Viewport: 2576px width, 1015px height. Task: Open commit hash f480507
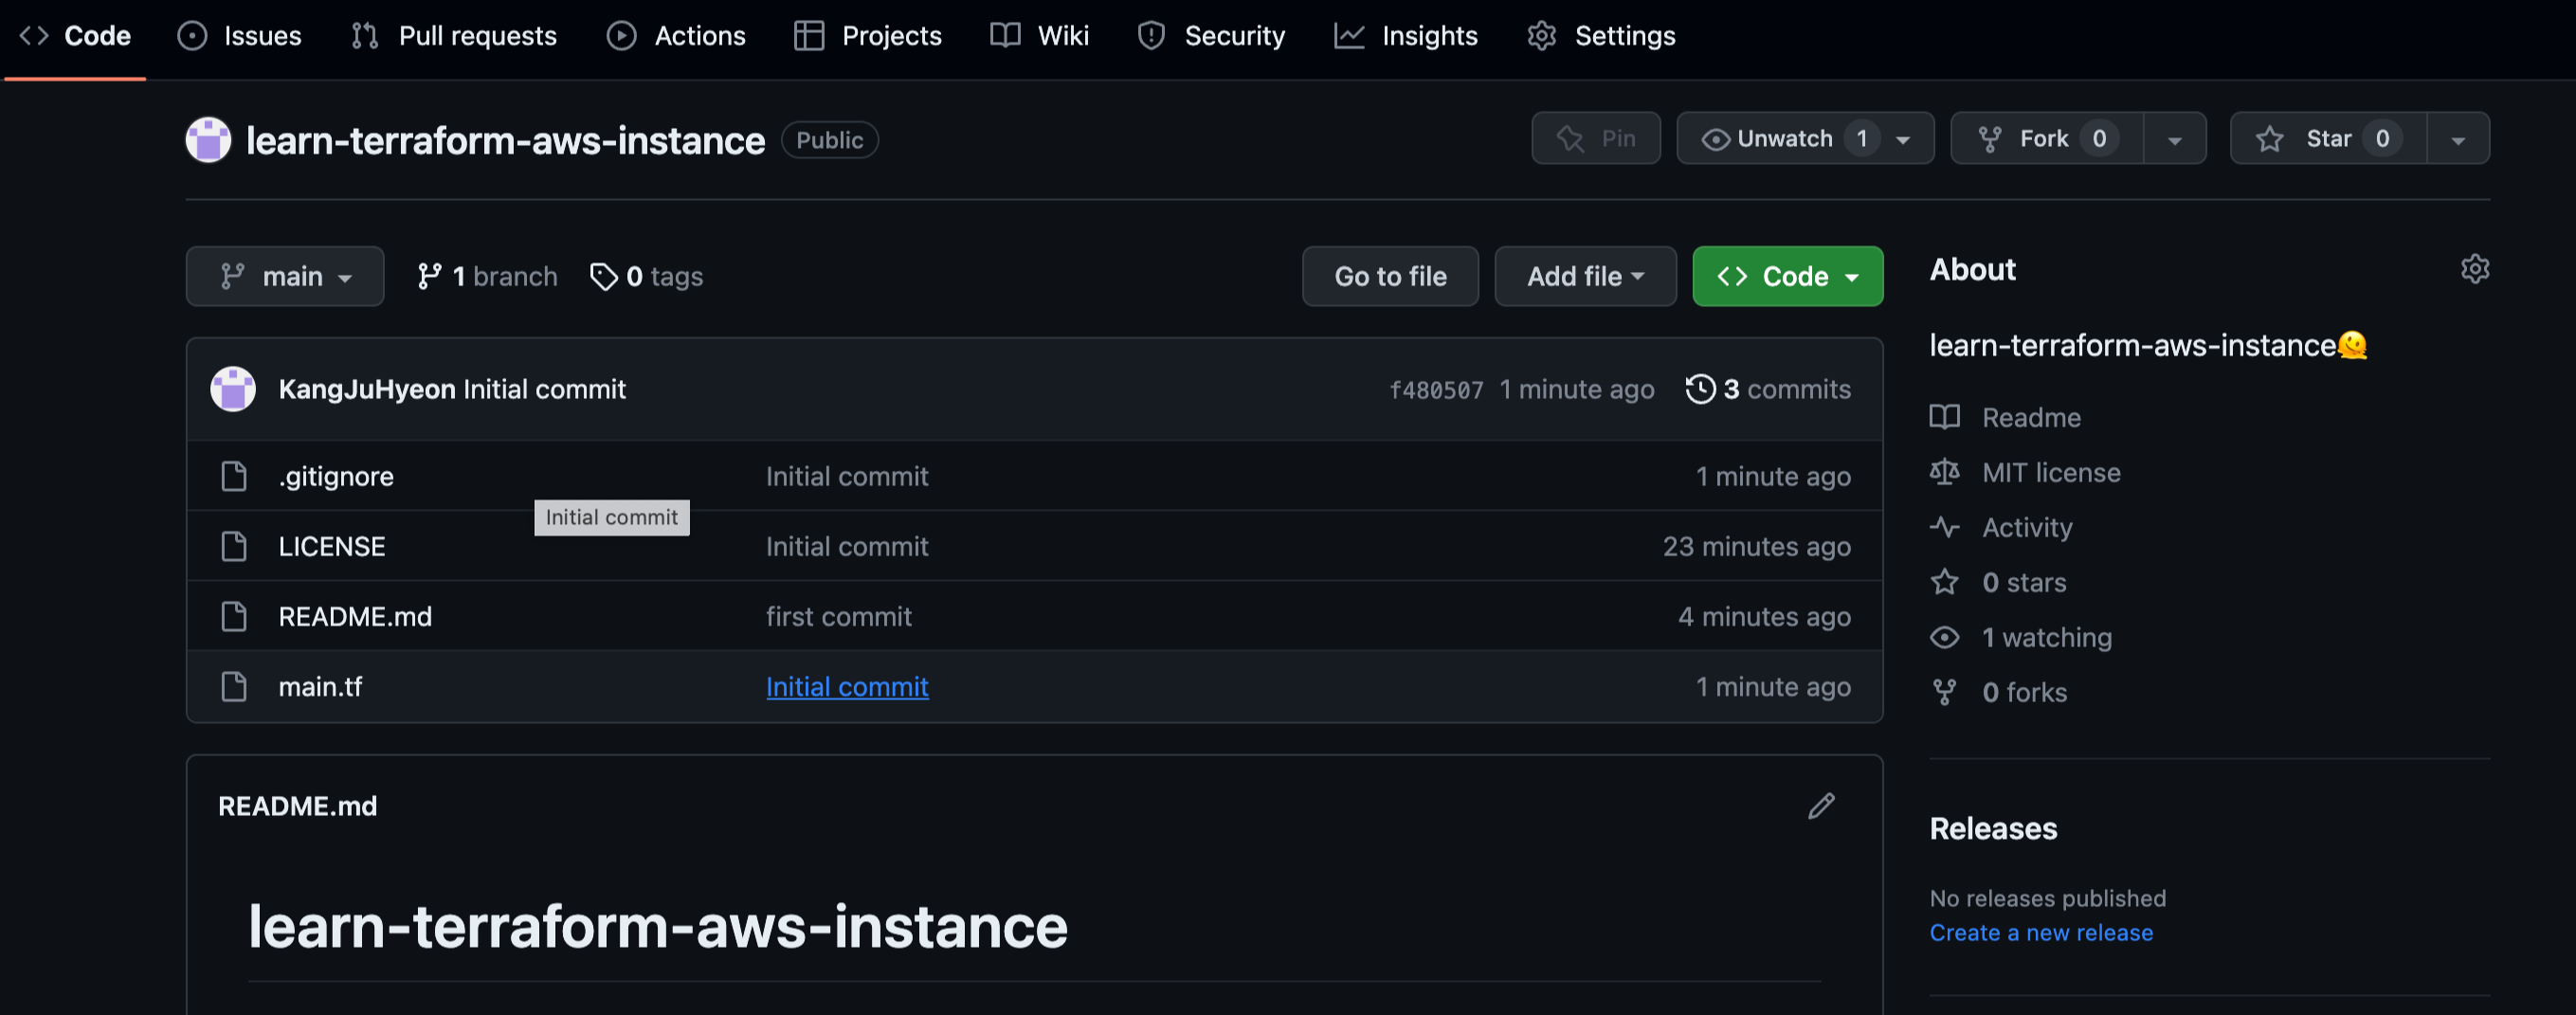[x=1436, y=390]
